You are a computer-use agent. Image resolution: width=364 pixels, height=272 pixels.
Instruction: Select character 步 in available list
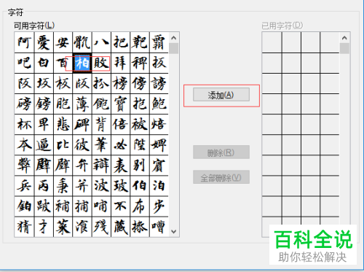coord(159,206)
